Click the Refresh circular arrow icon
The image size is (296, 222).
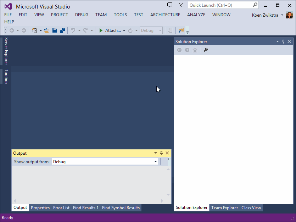point(130,30)
